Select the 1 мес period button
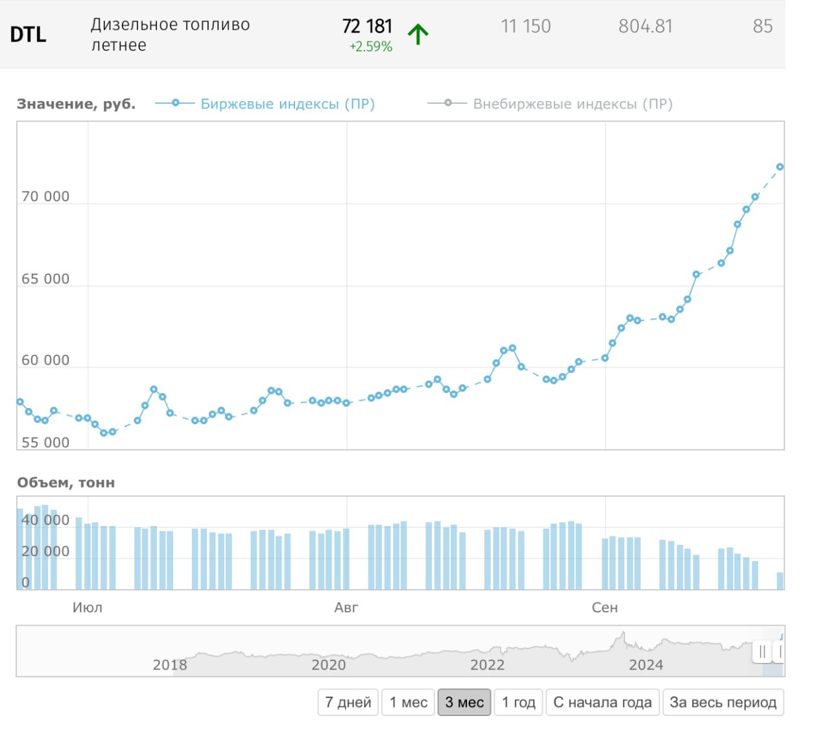 [x=408, y=702]
